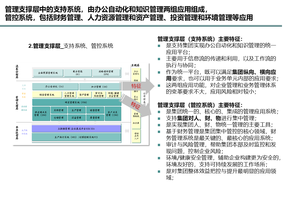This screenshot has width=290, height=205.
Task: Click 员工培训 in the 呈现层 column
Action: coord(136,98)
